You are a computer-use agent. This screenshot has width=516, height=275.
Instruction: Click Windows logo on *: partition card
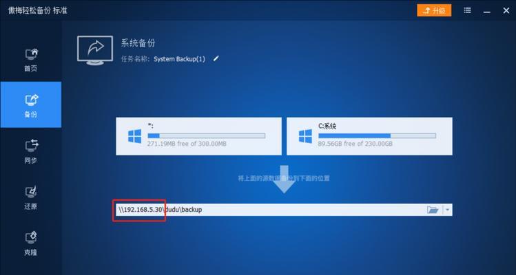click(134, 136)
